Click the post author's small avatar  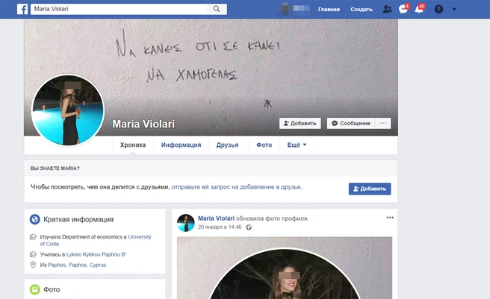[x=186, y=223]
